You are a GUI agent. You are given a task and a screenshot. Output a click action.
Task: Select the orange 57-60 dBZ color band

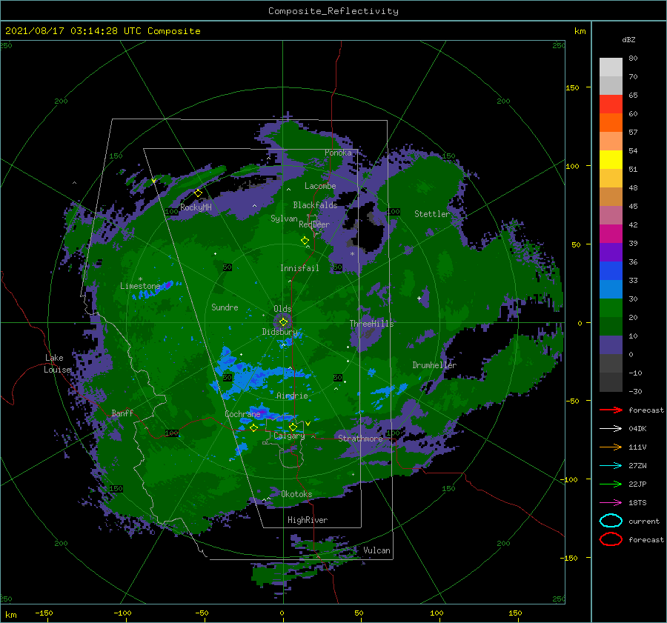pyautogui.click(x=611, y=123)
